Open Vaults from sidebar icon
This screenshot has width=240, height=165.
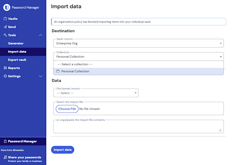click(x=5, y=19)
